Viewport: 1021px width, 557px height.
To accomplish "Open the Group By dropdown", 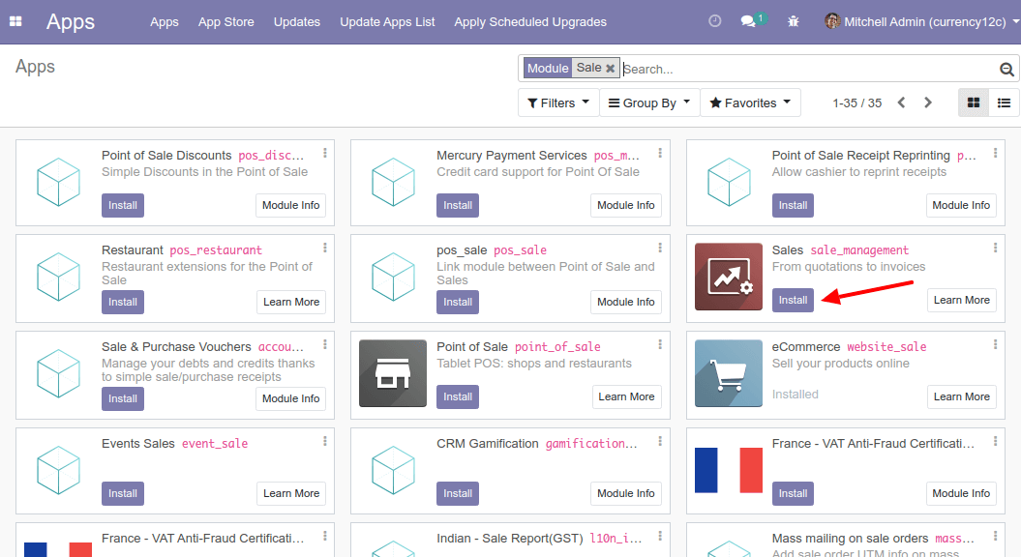I will [x=649, y=103].
